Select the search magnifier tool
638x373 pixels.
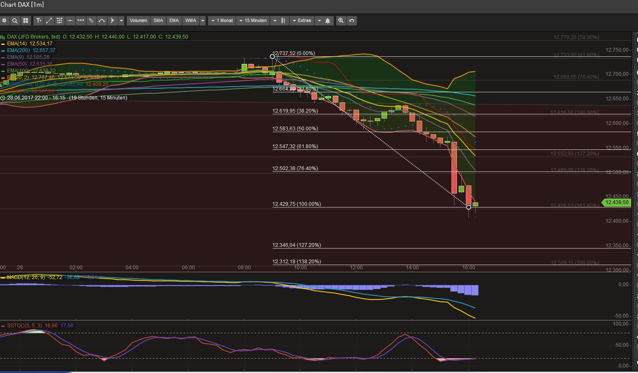[x=15, y=20]
